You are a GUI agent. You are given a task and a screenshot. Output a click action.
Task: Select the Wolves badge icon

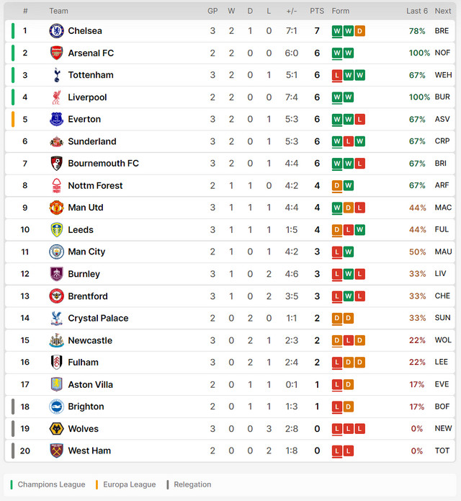[x=56, y=429]
